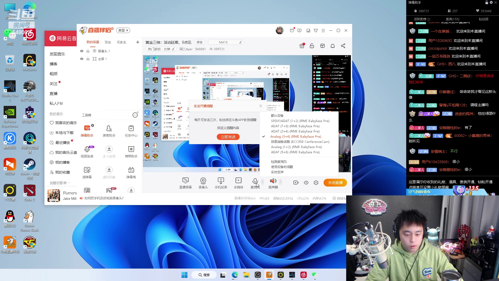
Task: Click the recording camera icon beside 关闭直播
Action: (296, 183)
